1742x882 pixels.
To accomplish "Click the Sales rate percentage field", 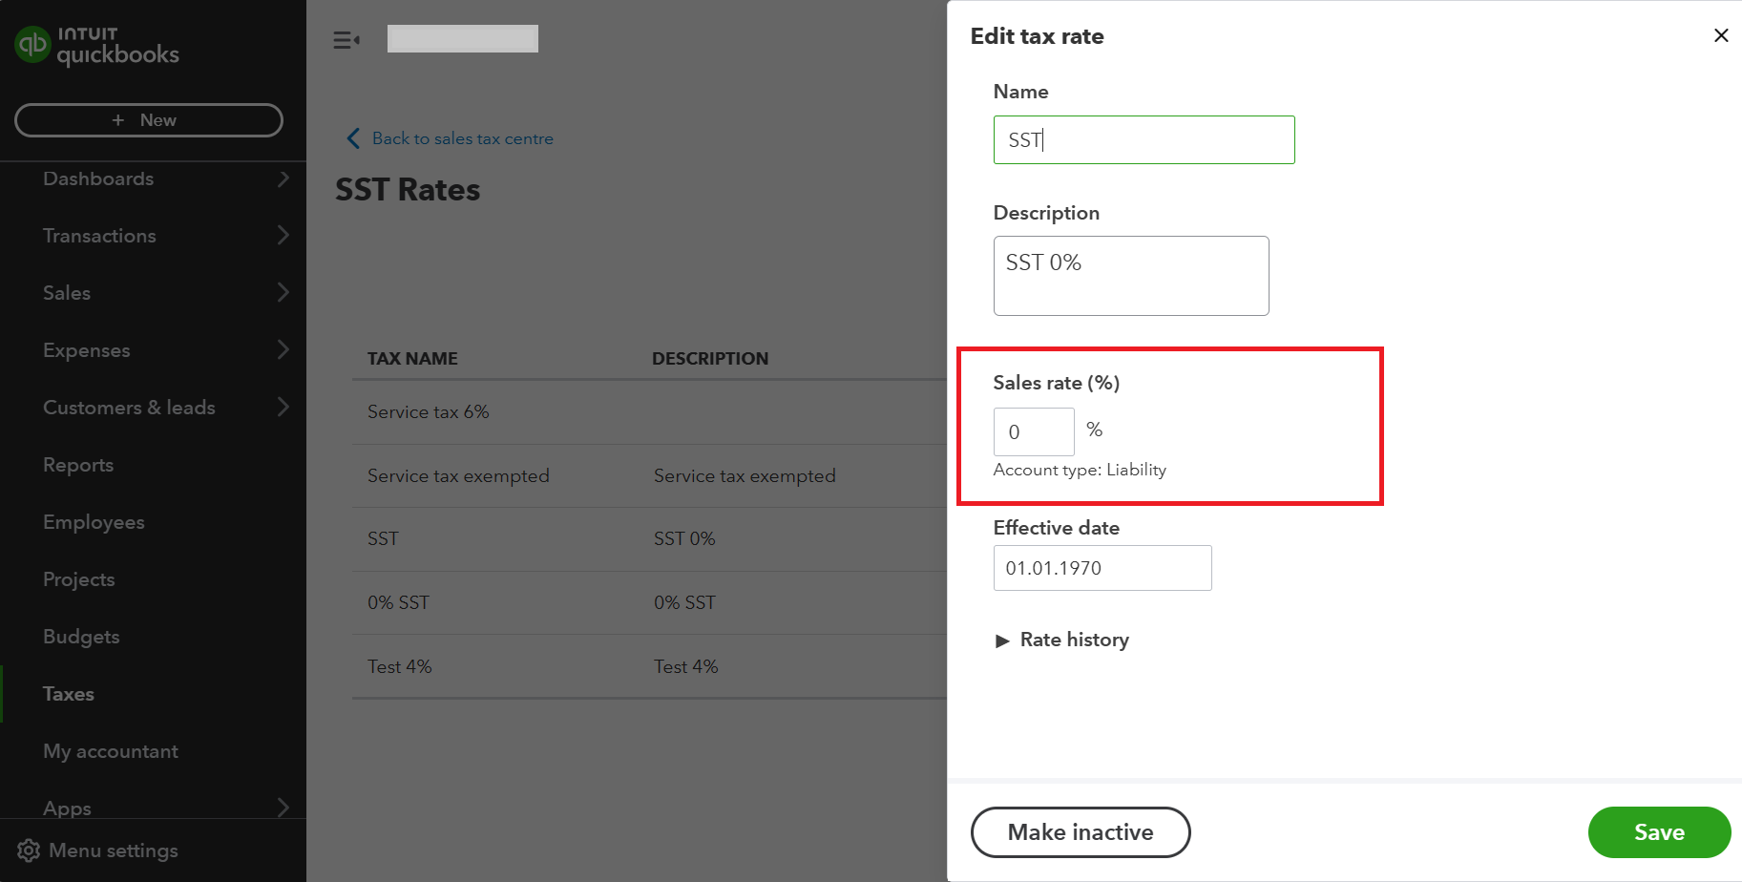I will 1034,432.
